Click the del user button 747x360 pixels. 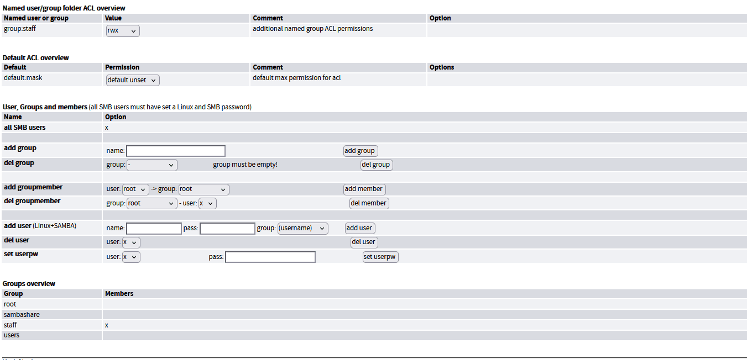coord(364,242)
